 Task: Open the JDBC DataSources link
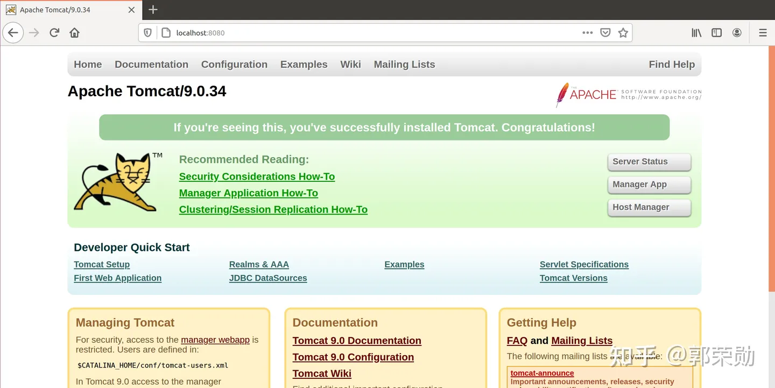pyautogui.click(x=268, y=278)
